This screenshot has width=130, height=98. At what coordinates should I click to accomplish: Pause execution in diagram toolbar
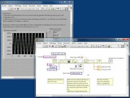53,46
